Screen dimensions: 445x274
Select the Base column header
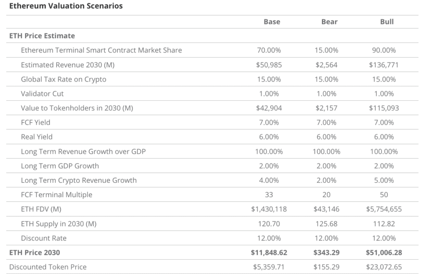[272, 22]
